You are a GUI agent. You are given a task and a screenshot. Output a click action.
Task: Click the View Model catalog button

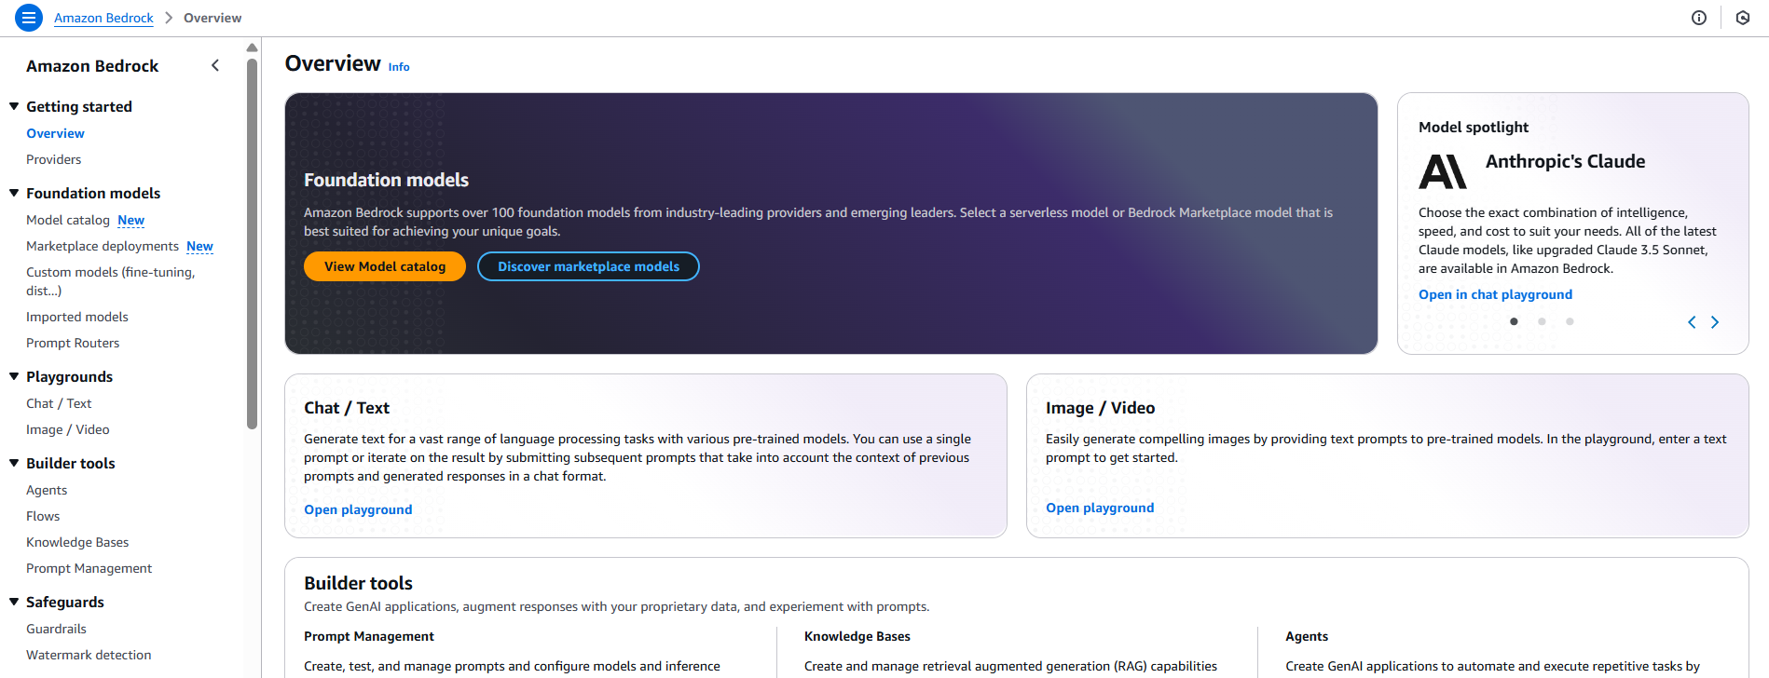385,266
